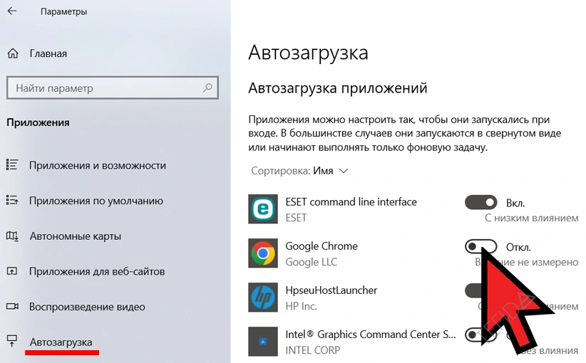This screenshot has width=586, height=363.
Task: Click the Автозагрузка sidebar icon
Action: click(x=12, y=341)
